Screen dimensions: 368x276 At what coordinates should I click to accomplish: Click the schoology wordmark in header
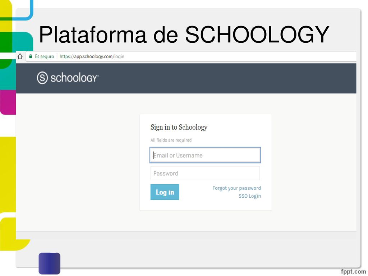point(75,78)
